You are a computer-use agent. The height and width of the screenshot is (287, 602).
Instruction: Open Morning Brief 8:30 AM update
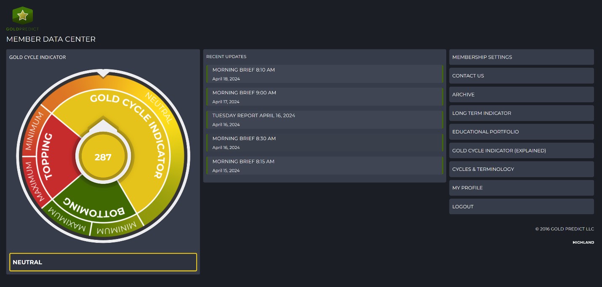tap(324, 143)
